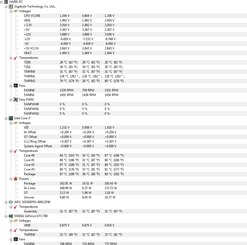Collapse the Gigabyte Technology Co. Ltd node
Screen dimensions: 247x245
tap(6, 7)
